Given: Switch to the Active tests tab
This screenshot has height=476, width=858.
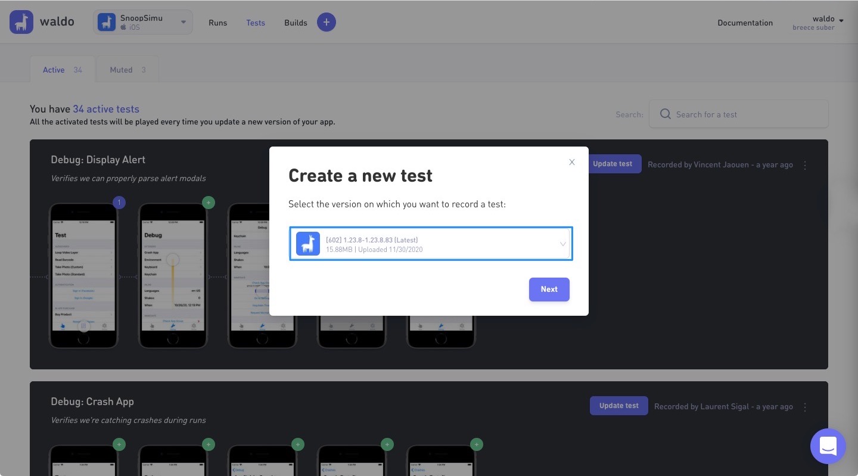Looking at the screenshot, I should pyautogui.click(x=62, y=70).
